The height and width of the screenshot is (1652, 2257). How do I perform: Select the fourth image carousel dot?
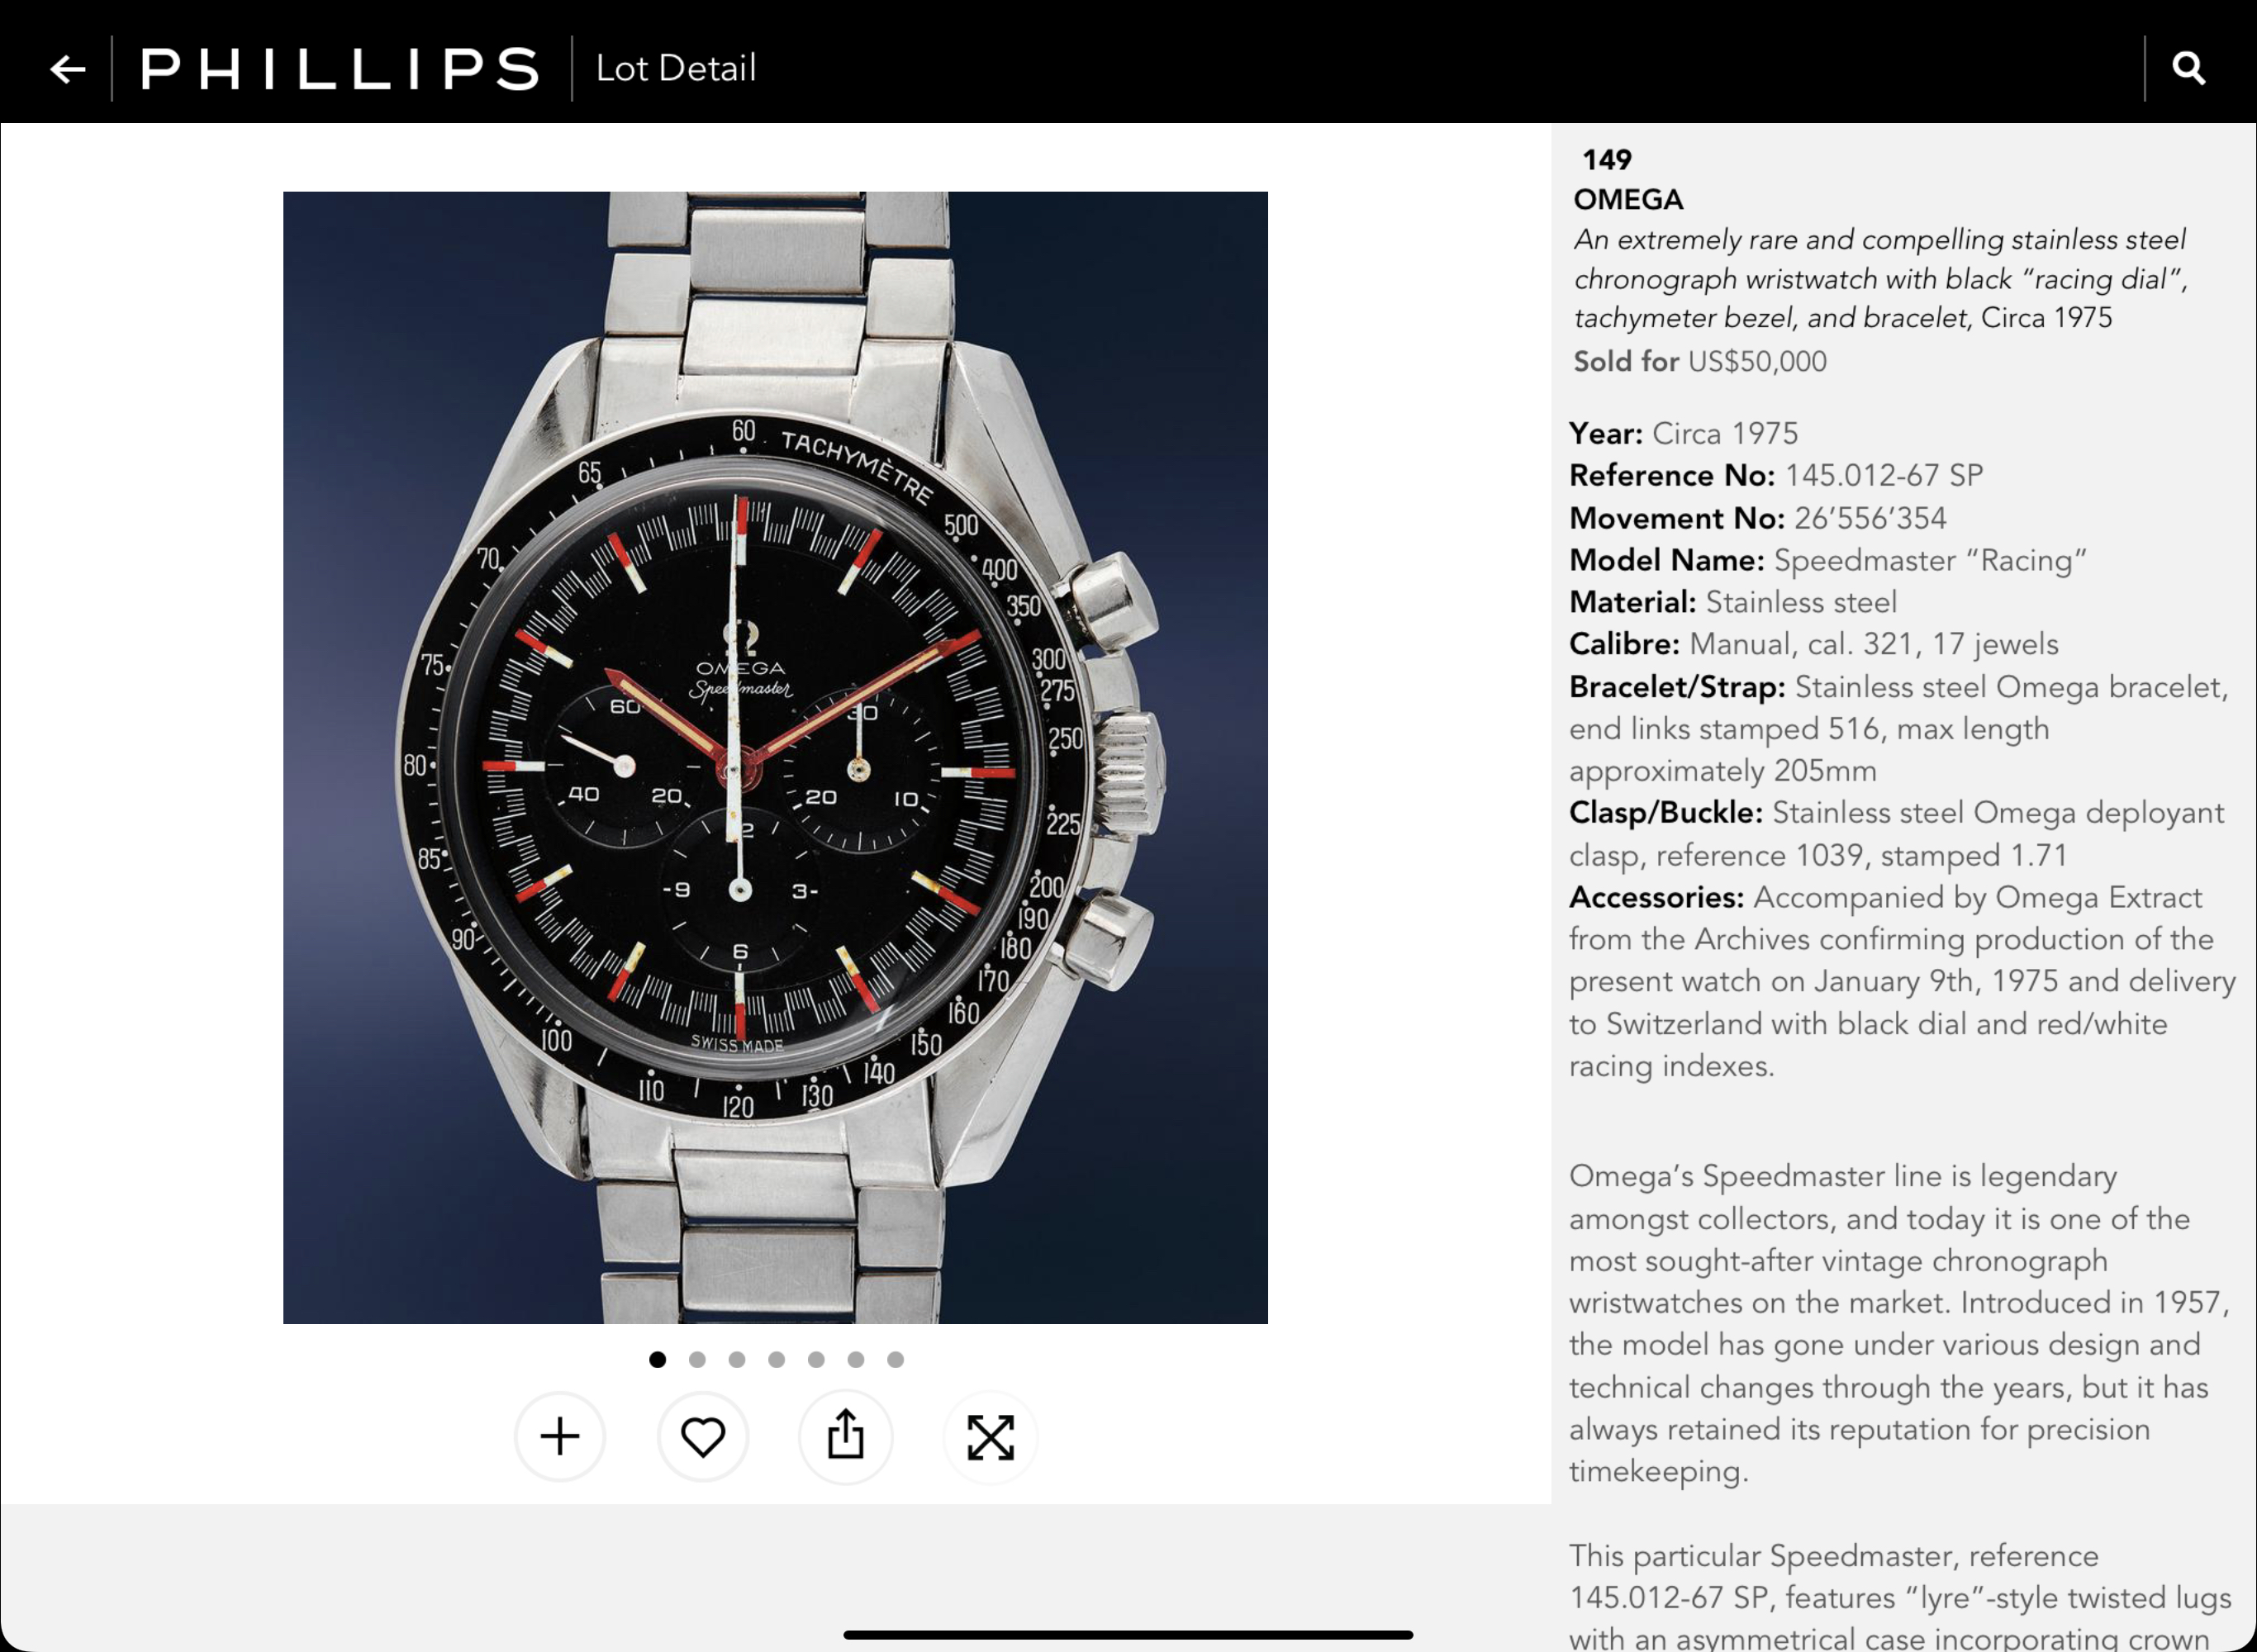[777, 1359]
